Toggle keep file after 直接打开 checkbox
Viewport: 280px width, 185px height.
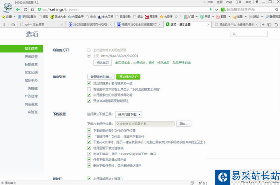click(x=89, y=136)
